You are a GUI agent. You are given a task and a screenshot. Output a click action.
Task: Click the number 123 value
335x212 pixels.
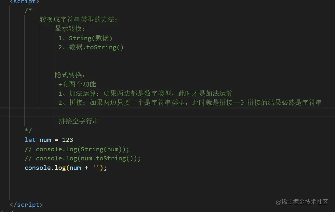68,140
